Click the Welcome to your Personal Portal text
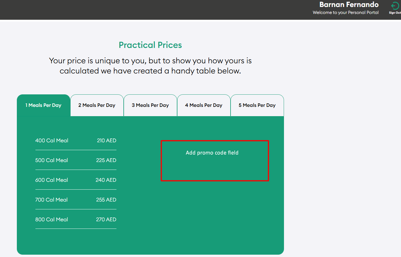This screenshot has height=257, width=401. 346,12
